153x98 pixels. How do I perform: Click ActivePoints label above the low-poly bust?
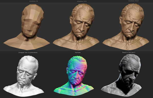[x=34, y=1]
